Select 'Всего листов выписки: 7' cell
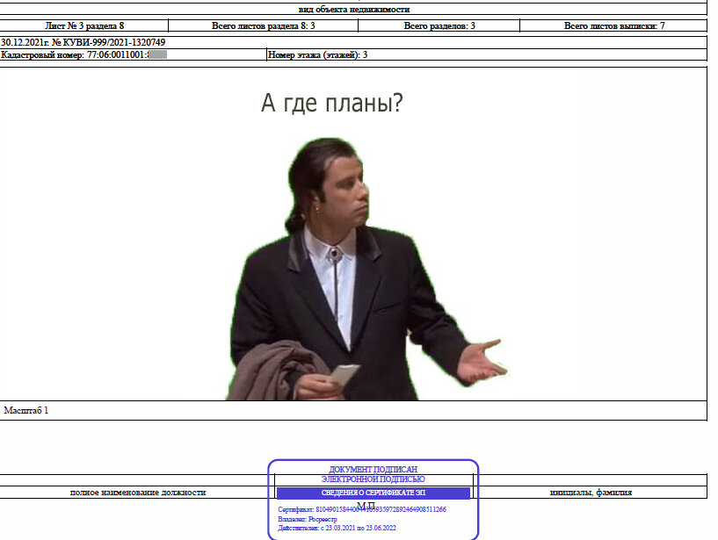This screenshot has height=540, width=718. click(614, 25)
